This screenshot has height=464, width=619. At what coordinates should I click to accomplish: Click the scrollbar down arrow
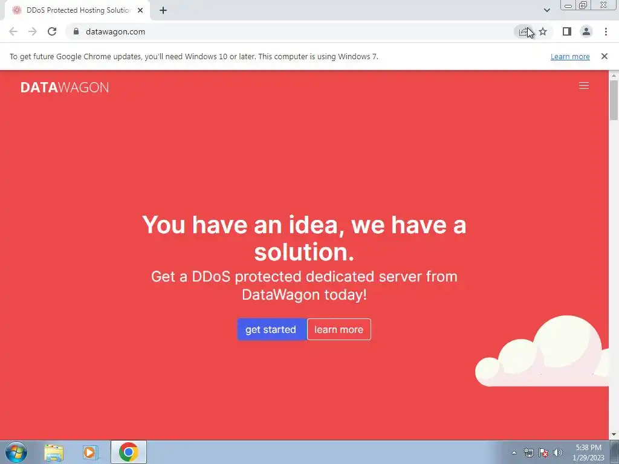pyautogui.click(x=614, y=435)
